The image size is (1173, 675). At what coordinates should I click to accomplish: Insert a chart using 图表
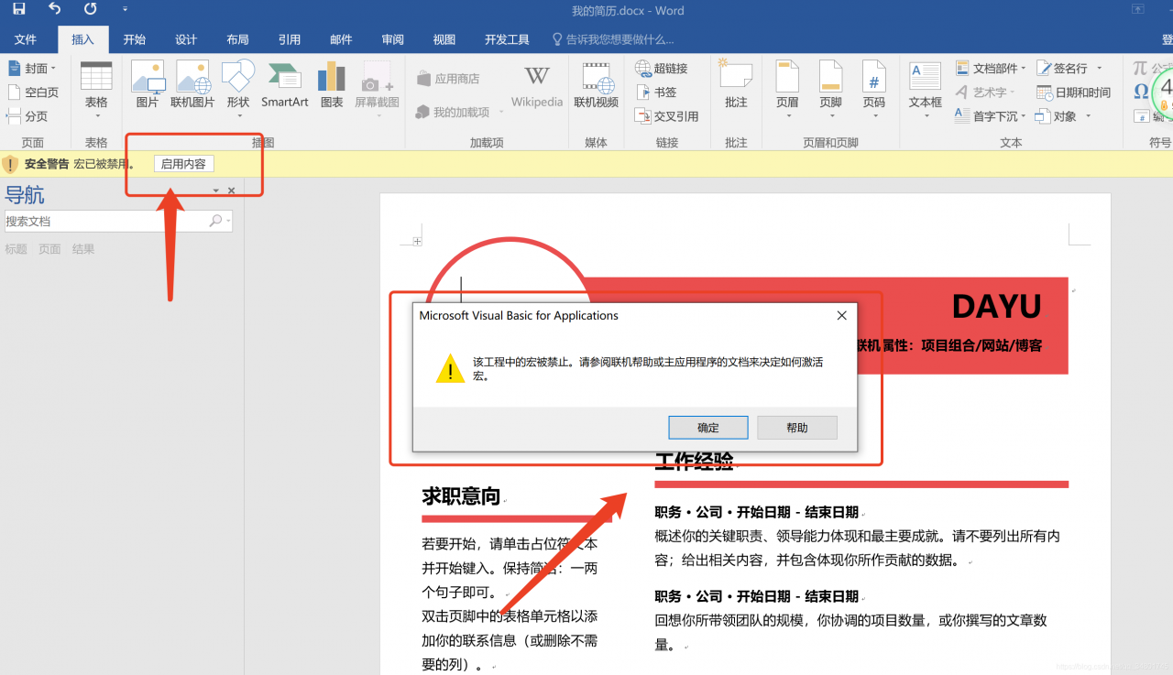pos(332,84)
